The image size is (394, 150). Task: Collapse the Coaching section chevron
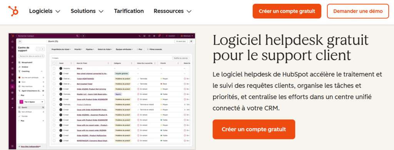(x=42, y=71)
